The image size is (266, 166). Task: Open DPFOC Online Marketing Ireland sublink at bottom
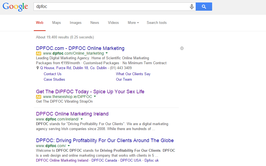coord(62,161)
